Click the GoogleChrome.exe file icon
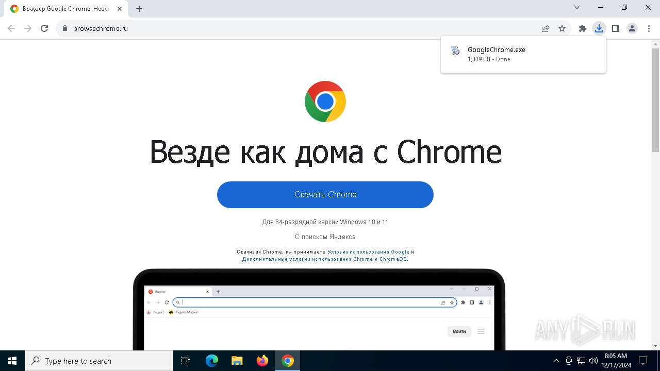 (x=455, y=50)
